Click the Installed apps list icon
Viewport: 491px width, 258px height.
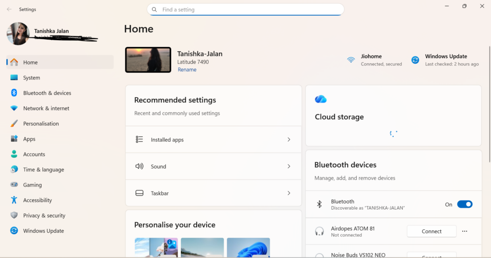[140, 139]
